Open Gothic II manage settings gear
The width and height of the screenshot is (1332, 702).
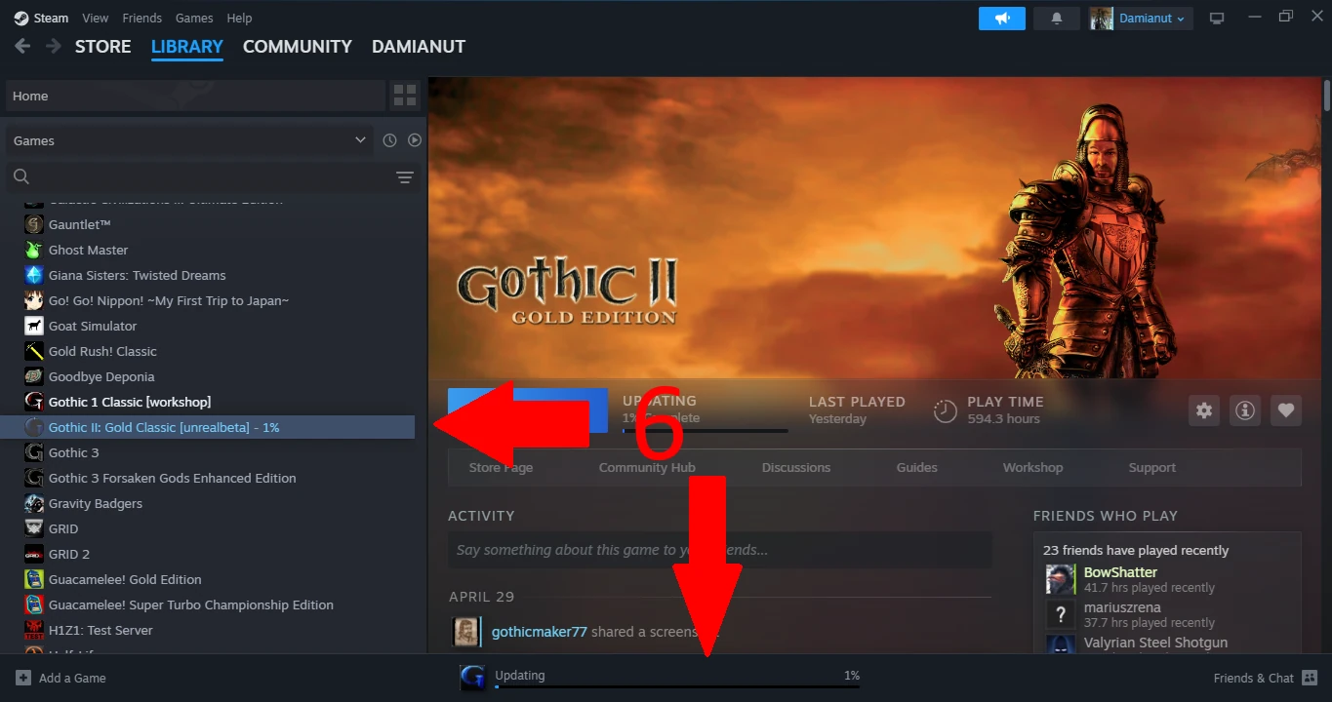pos(1204,410)
